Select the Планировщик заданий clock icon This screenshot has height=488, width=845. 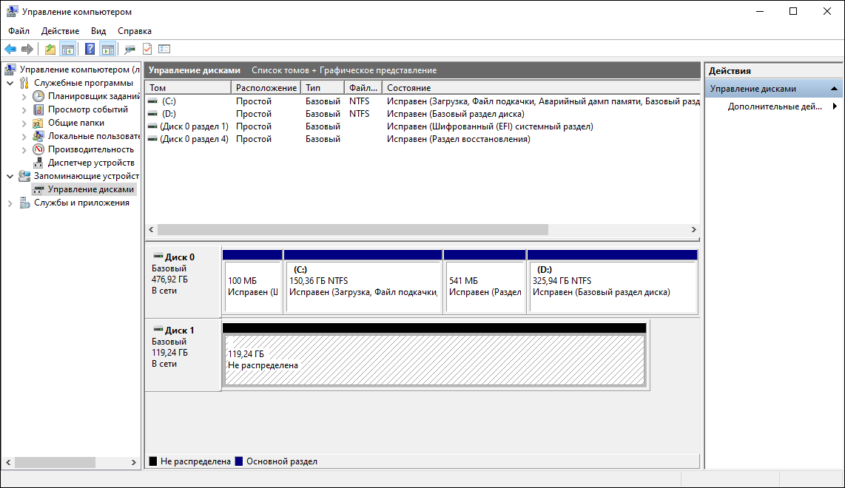click(x=38, y=96)
